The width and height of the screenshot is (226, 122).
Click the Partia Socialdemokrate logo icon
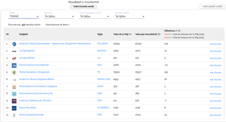coord(14,115)
